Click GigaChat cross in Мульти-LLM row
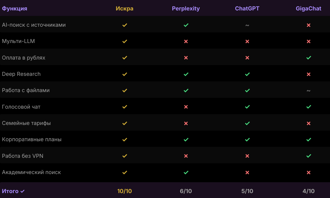 (309, 41)
